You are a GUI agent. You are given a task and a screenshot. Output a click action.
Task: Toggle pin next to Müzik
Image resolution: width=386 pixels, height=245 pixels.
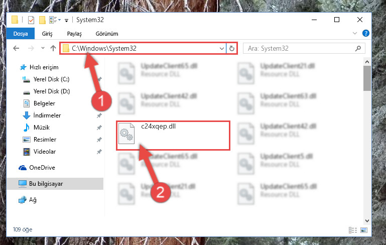point(99,128)
